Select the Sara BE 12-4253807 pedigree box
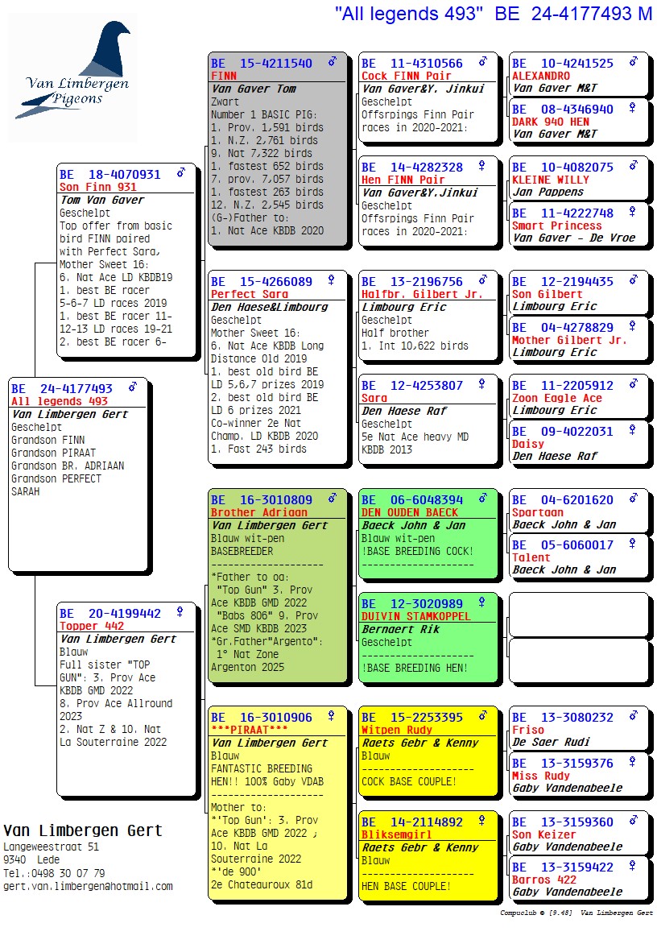The height and width of the screenshot is (944, 657). (x=427, y=419)
